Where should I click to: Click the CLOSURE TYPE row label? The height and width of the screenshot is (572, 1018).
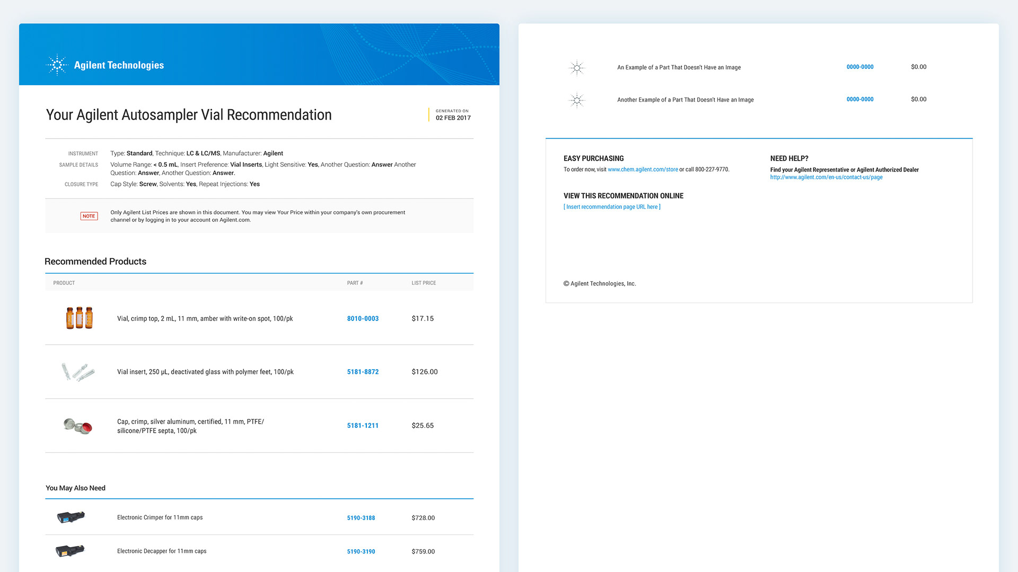pyautogui.click(x=81, y=185)
